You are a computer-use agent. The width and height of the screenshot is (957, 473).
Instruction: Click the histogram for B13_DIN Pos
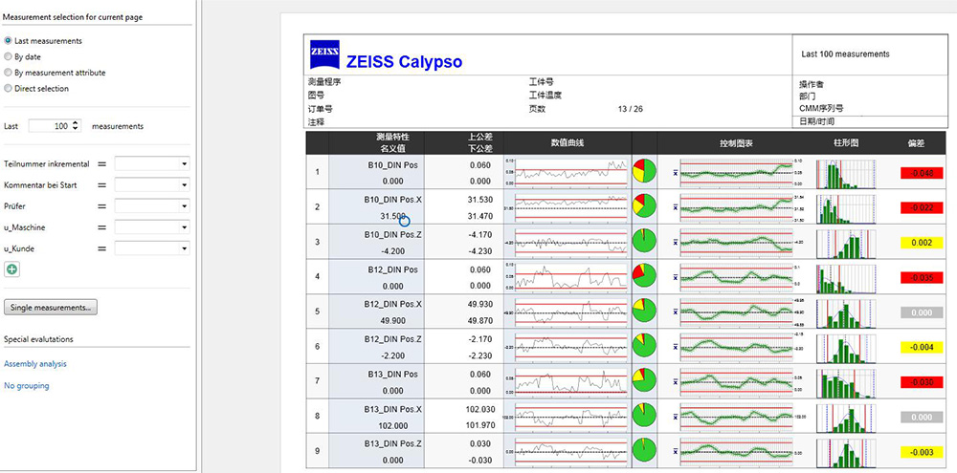[x=846, y=382]
